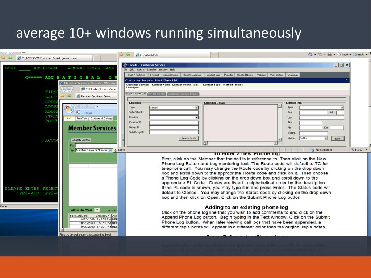
Task: Switch to the Customer Service Inquiry tab
Action: (183, 94)
